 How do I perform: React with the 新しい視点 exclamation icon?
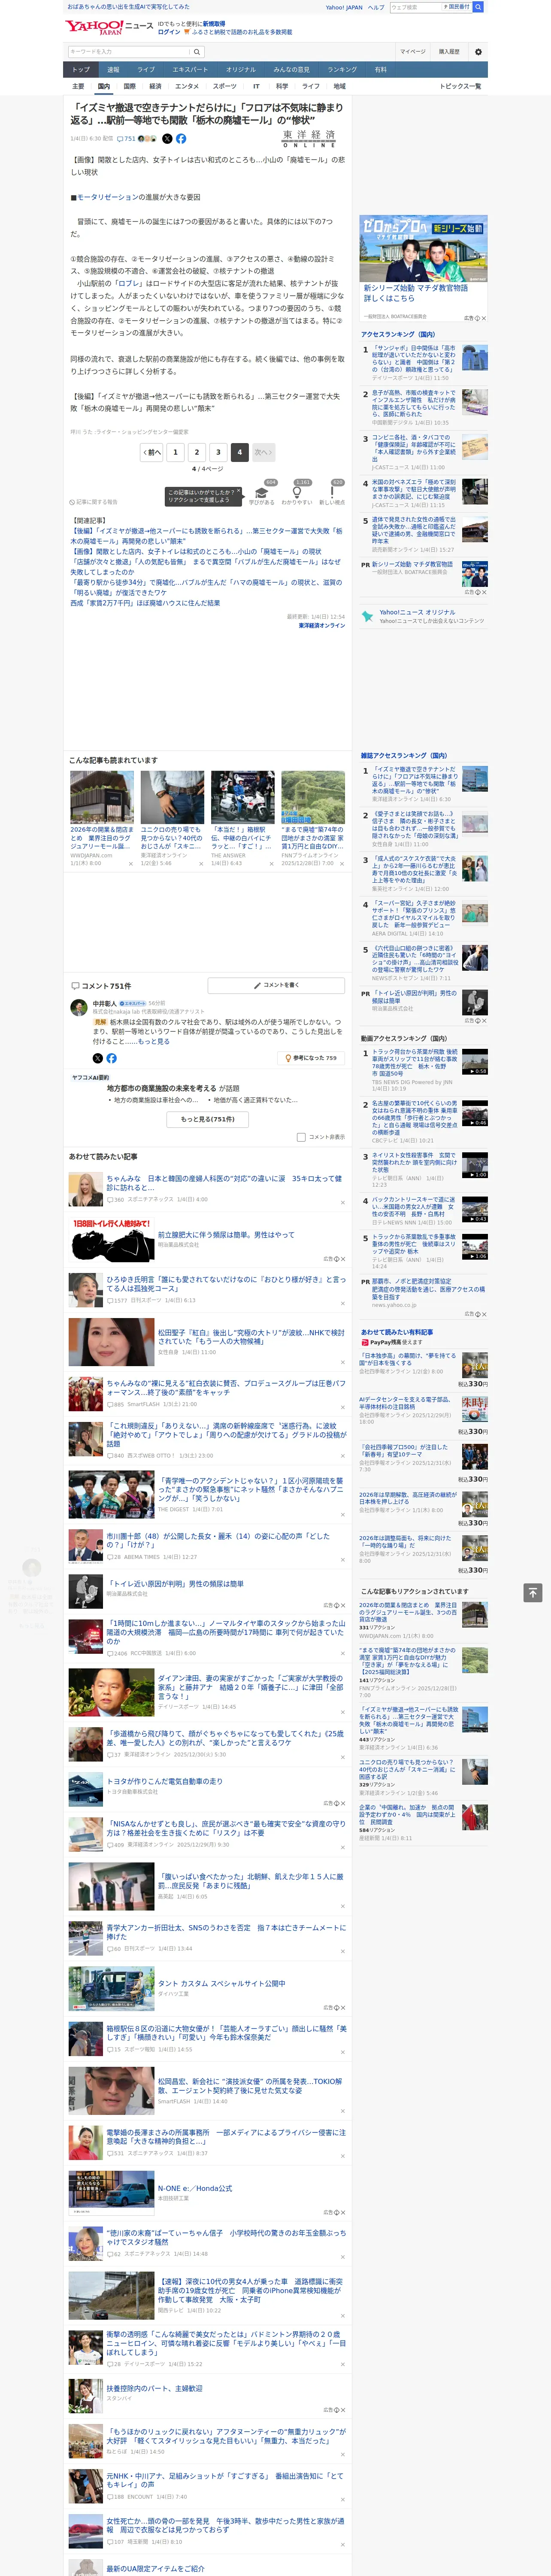tap(332, 492)
